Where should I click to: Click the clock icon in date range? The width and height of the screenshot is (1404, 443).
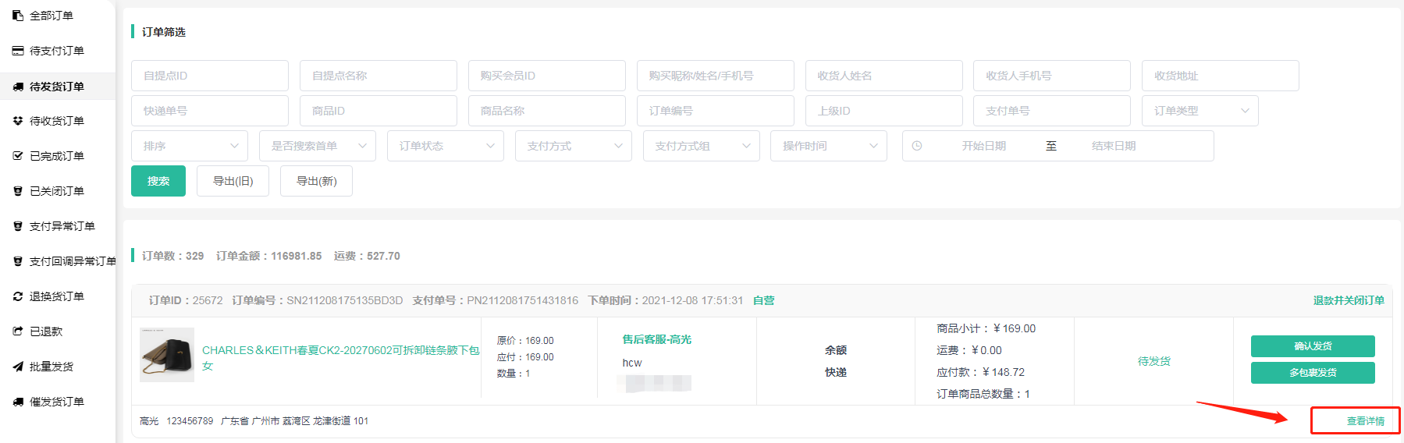coord(917,146)
